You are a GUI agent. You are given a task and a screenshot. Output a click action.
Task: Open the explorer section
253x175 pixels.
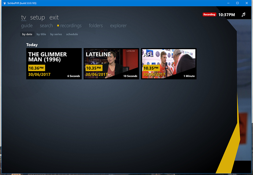(118, 26)
